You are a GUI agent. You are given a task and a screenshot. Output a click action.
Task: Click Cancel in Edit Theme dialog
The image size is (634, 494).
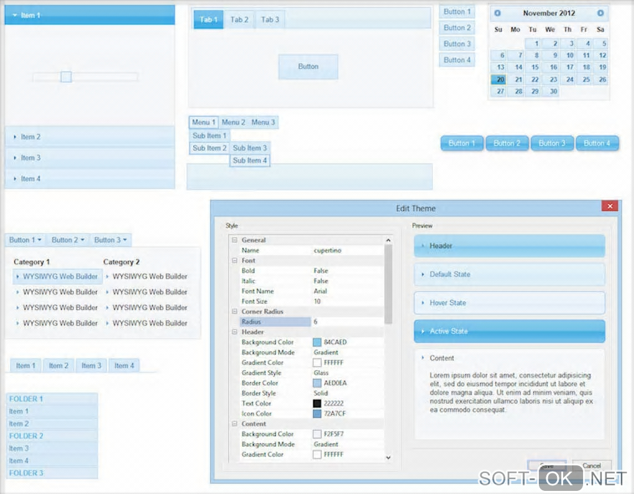click(592, 465)
